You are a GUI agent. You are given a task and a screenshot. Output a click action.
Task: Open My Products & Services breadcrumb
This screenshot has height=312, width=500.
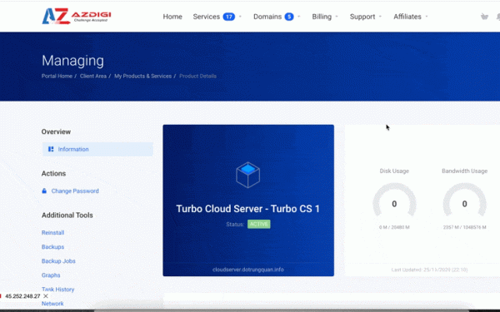(x=142, y=76)
